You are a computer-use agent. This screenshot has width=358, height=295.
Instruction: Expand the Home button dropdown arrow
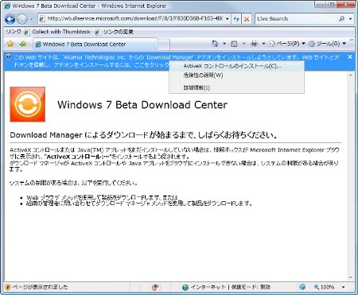[224, 44]
